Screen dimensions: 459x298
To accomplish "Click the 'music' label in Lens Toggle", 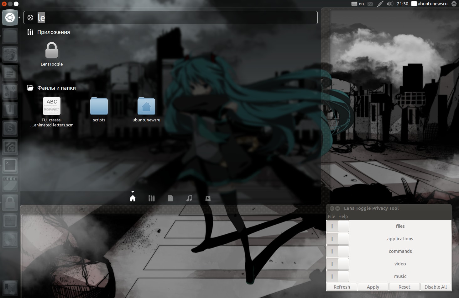I will 400,276.
